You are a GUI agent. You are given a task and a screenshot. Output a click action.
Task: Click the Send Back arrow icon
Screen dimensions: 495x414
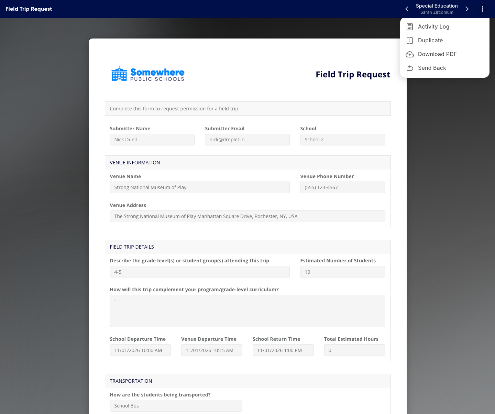click(x=410, y=68)
